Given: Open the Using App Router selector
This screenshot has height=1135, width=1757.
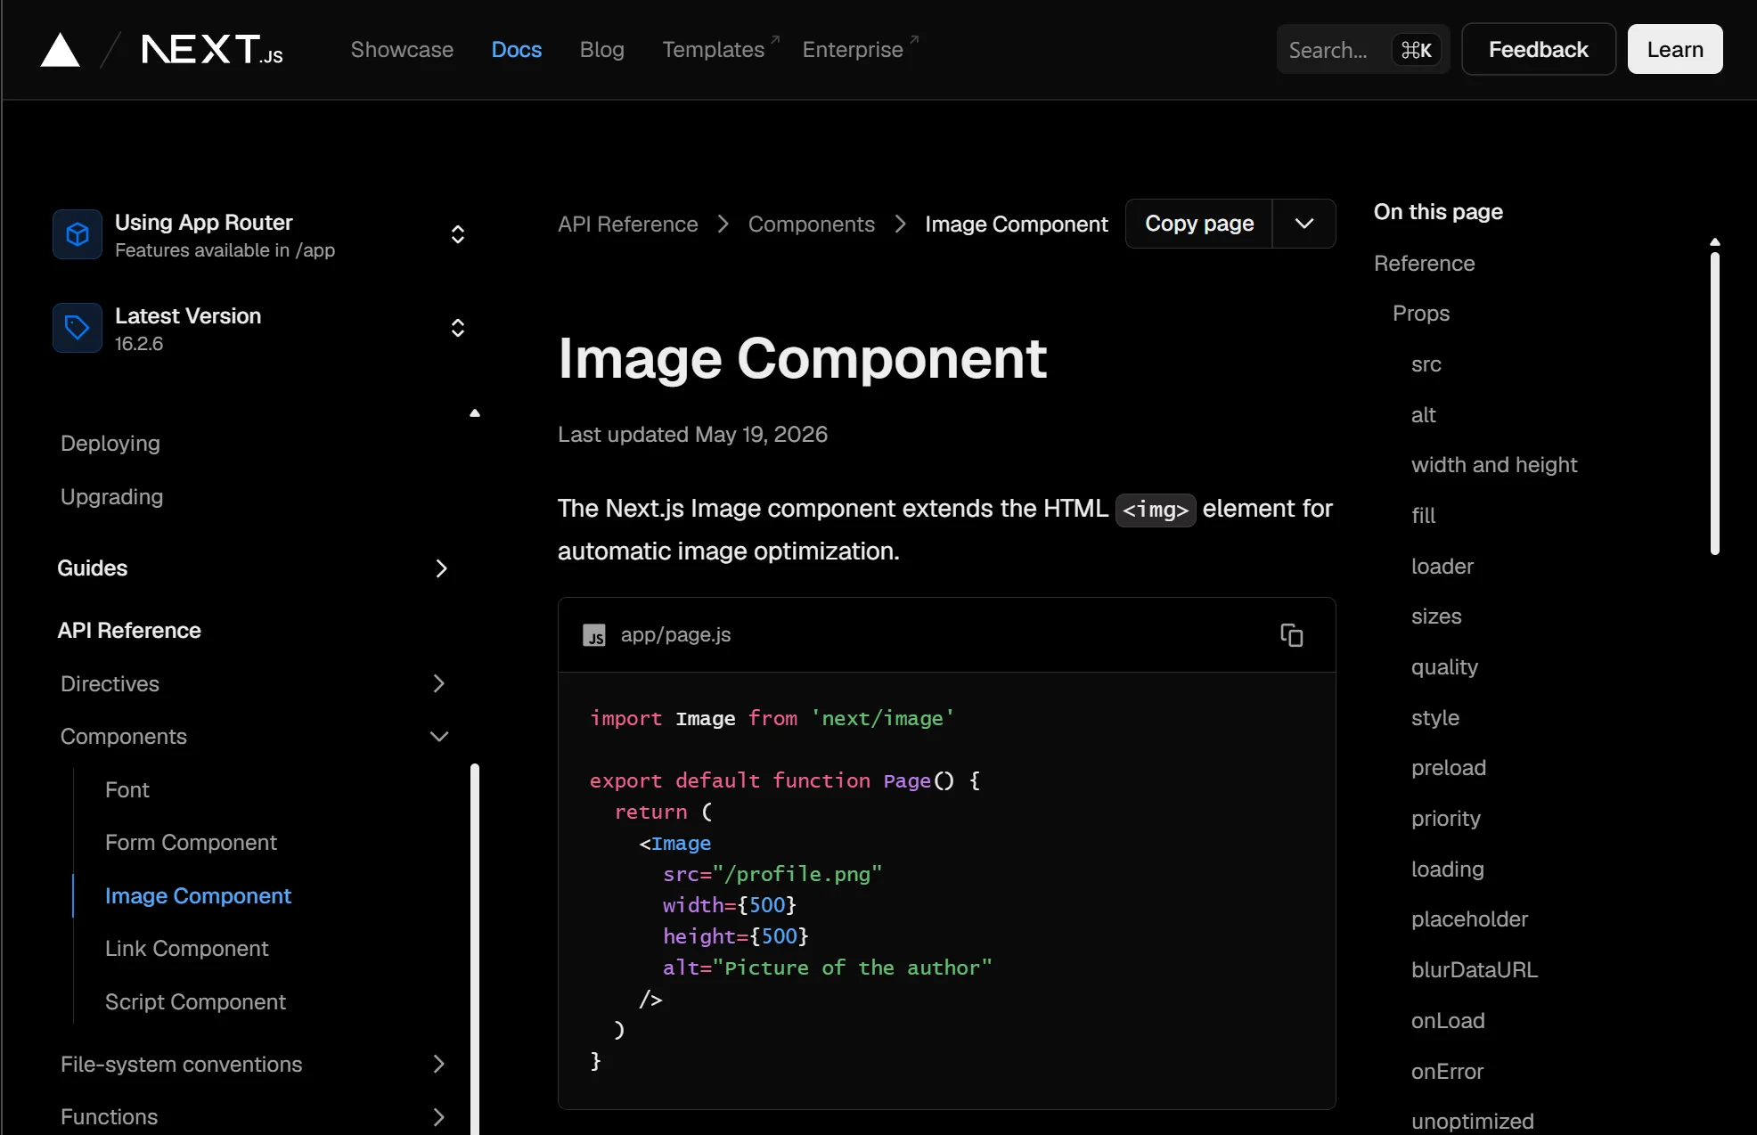Looking at the screenshot, I should [260, 235].
